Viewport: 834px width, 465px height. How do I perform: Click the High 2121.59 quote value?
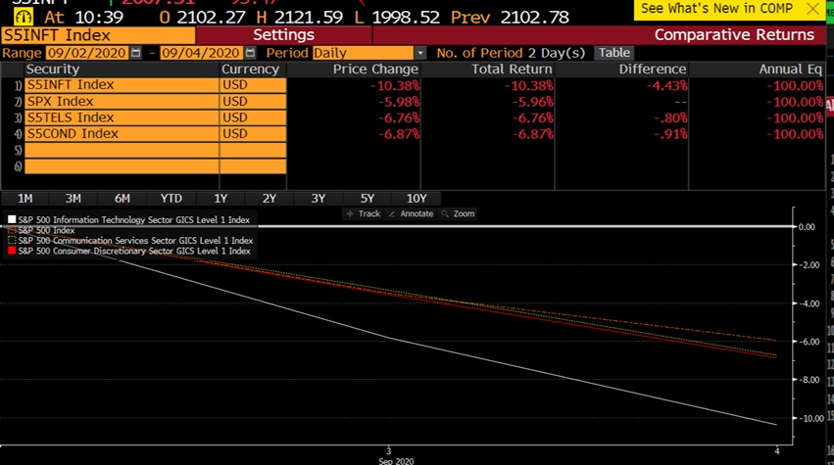point(309,17)
